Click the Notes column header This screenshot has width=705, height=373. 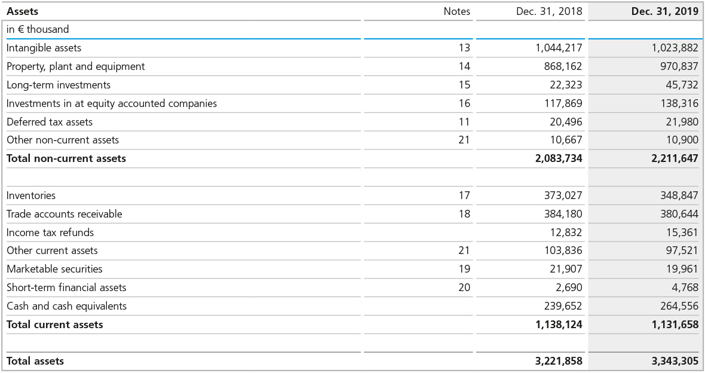coord(456,11)
